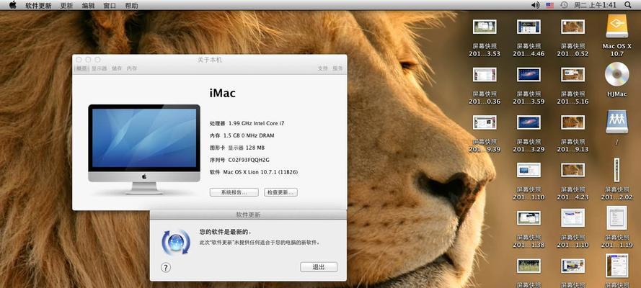The image size is (641, 288).
Task: Open the US flag input source menu
Action: [x=550, y=5]
